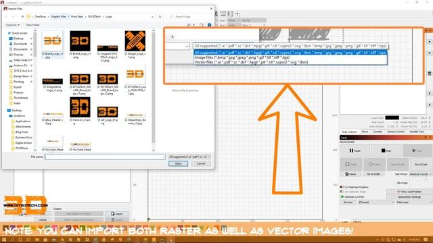This screenshot has width=433, height=243.
Task: Select Design_Logo crossed-pencil thumbnail
Action: click(x=135, y=41)
